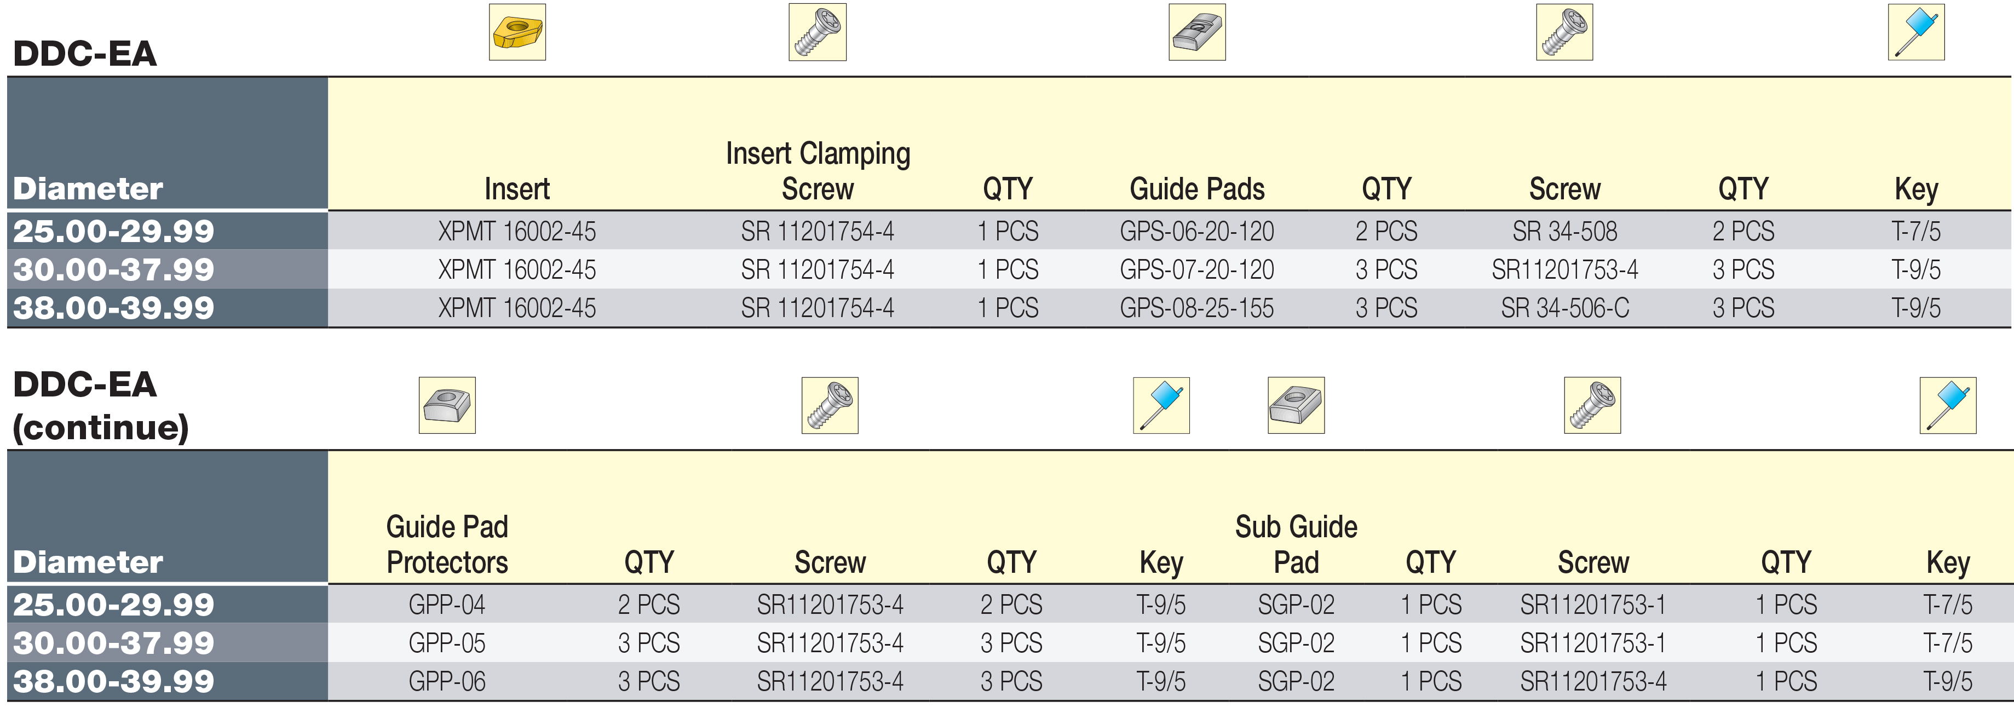Click the guide pad icon above Guide Pads
The width and height of the screenshot is (2014, 713).
1197,32
